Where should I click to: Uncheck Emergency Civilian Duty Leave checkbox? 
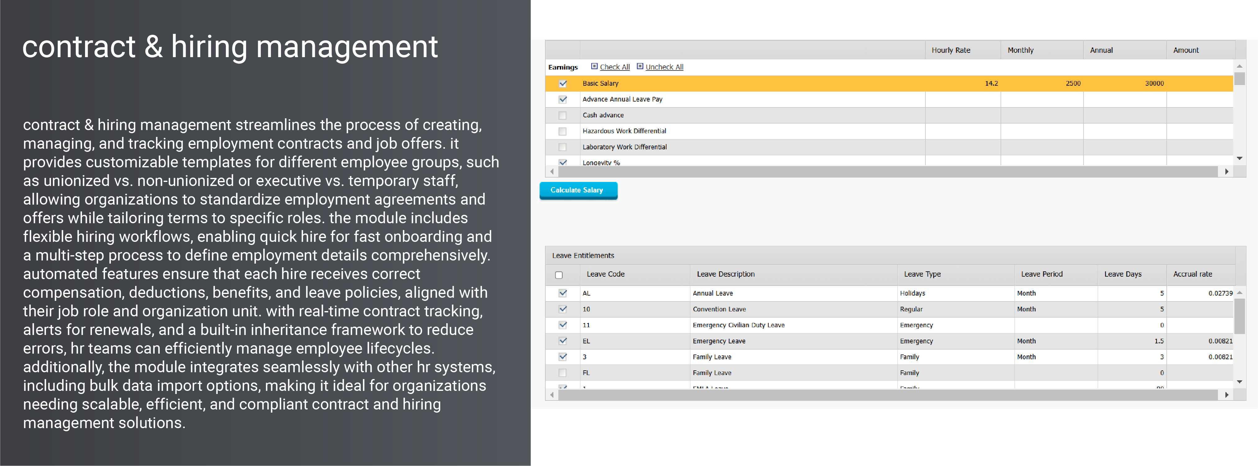(563, 325)
